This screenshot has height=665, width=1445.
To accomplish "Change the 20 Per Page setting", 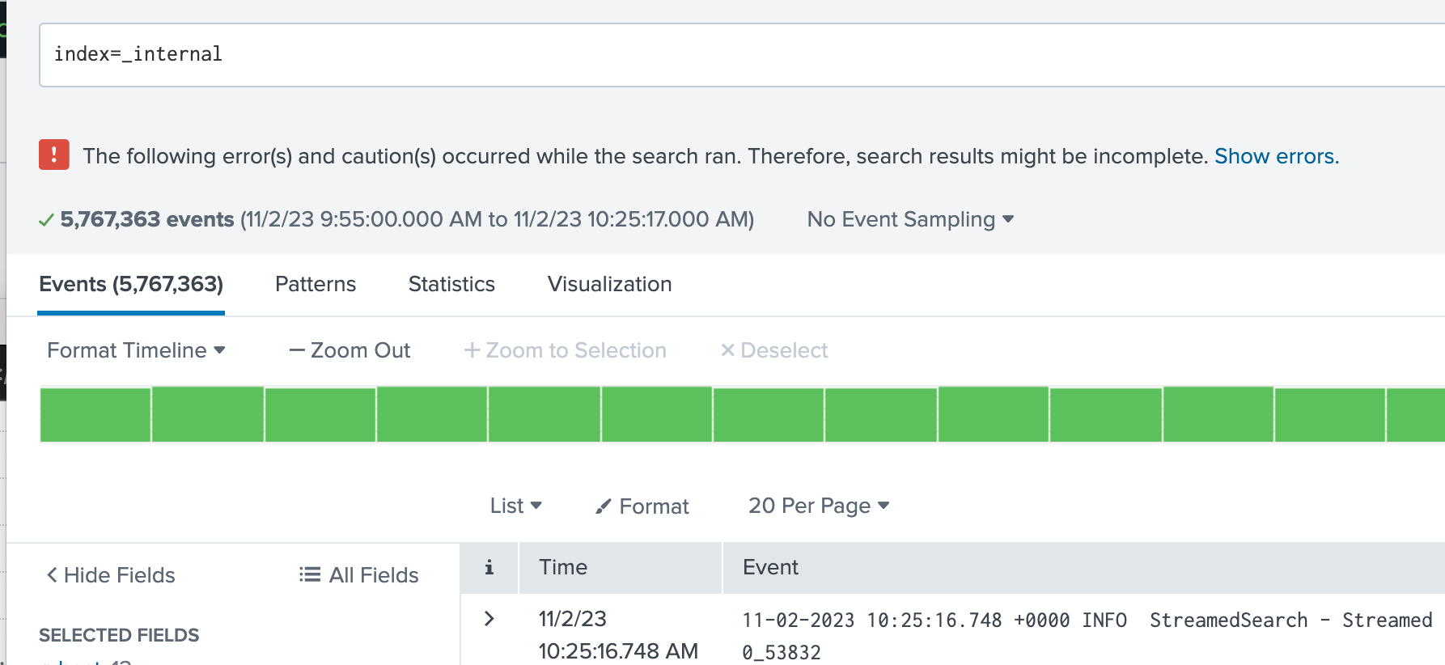I will 818,506.
